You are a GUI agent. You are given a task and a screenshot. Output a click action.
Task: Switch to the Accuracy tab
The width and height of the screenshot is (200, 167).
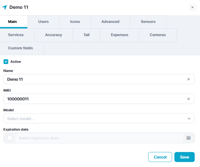pyautogui.click(x=54, y=35)
